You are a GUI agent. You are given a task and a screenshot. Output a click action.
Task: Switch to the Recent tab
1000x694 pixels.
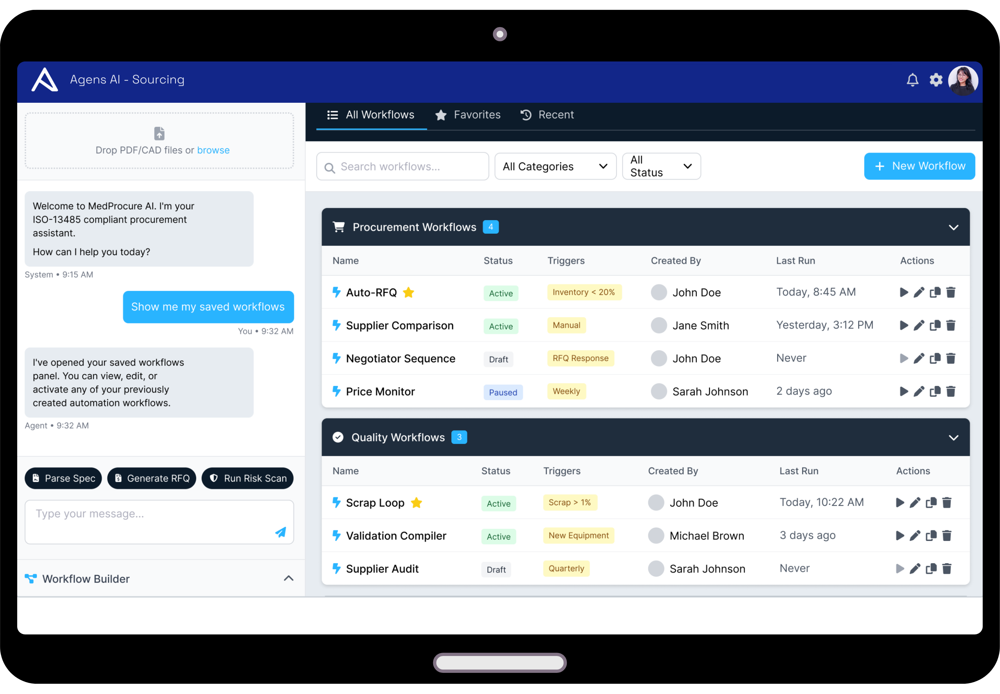click(547, 115)
